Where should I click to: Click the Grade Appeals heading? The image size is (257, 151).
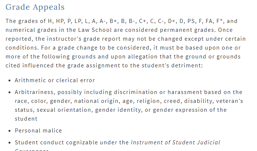click(35, 7)
